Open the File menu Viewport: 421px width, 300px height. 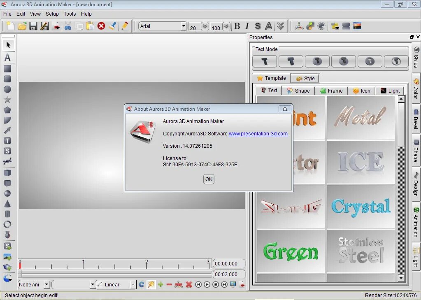pos(7,14)
